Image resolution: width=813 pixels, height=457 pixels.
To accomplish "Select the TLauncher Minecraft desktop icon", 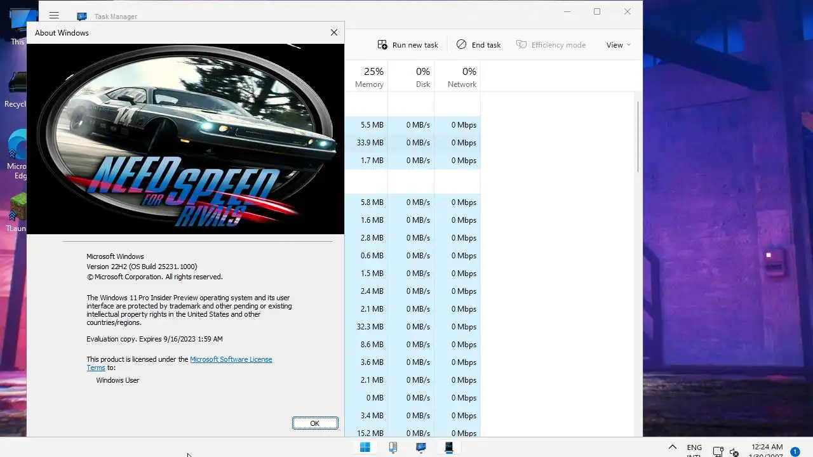I will [17, 213].
